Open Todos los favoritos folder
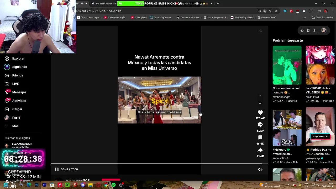 [x=323, y=18]
